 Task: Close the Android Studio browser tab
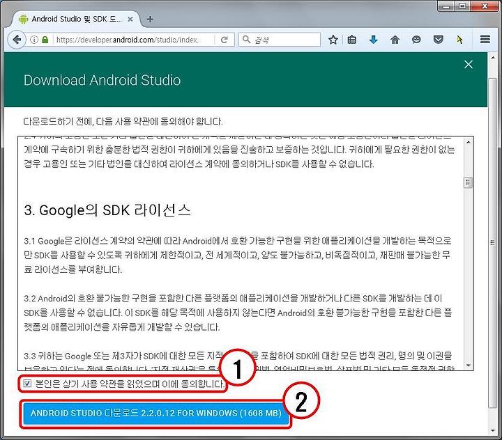coord(130,19)
